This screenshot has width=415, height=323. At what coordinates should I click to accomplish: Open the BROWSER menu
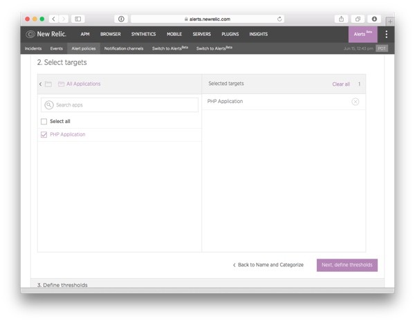(111, 34)
